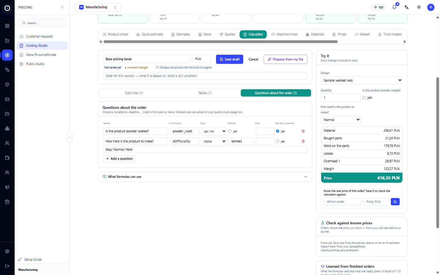
Task: Open the Machine times tab
Action: click(284, 34)
